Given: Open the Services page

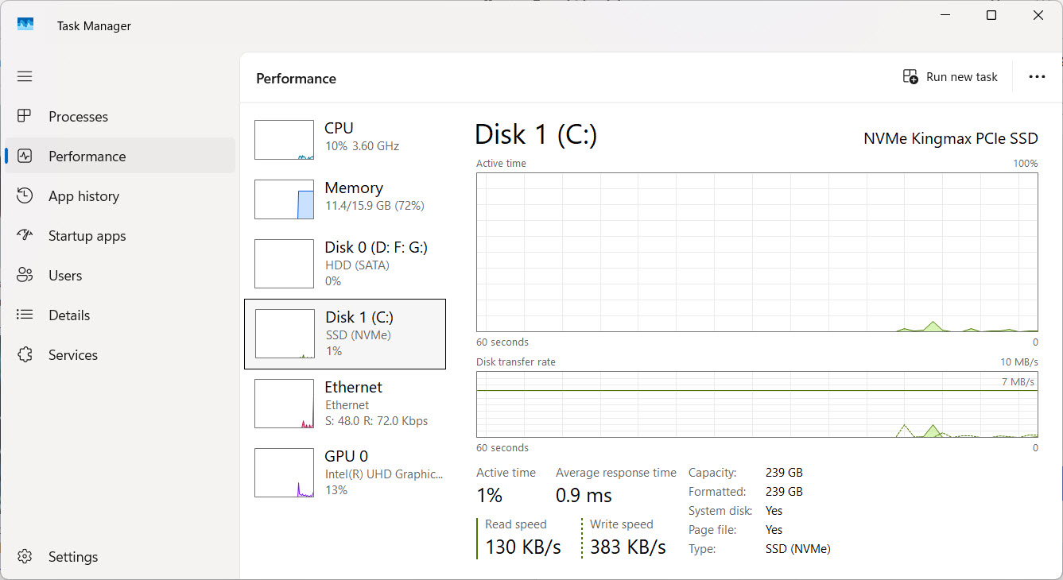Looking at the screenshot, I should click(25, 354).
